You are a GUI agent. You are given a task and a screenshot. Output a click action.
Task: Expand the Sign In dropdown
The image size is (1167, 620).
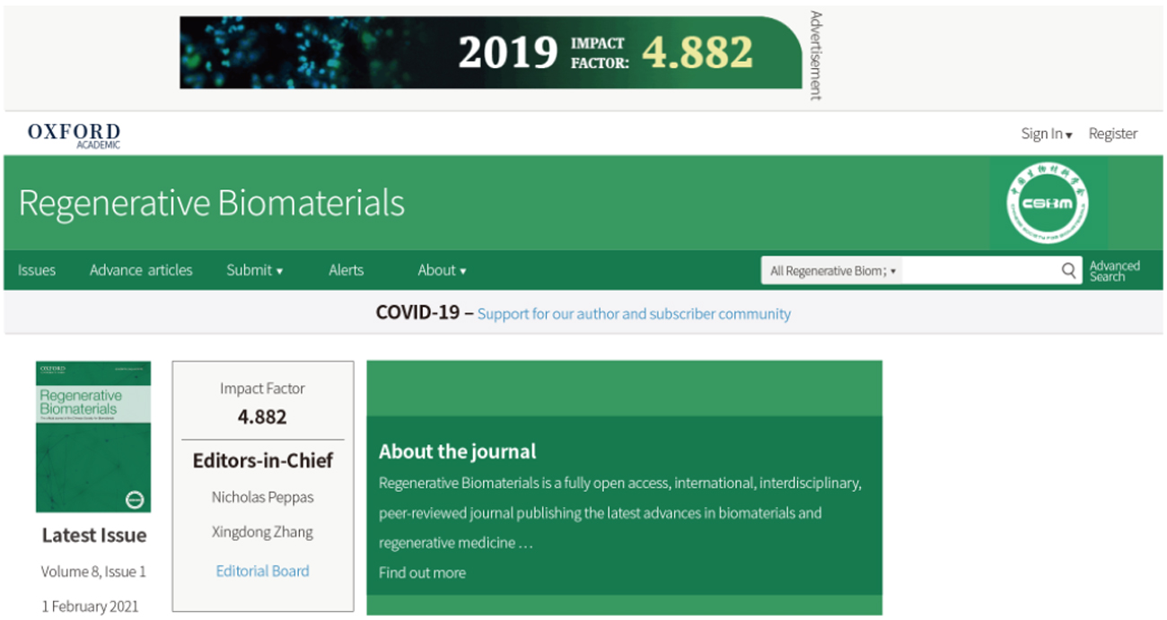pos(1046,134)
